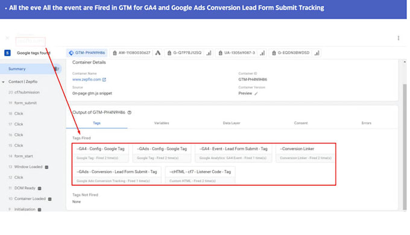Click the 'Container Details' heading

coord(89,63)
